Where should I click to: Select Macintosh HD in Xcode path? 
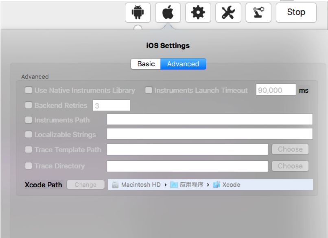click(x=141, y=185)
